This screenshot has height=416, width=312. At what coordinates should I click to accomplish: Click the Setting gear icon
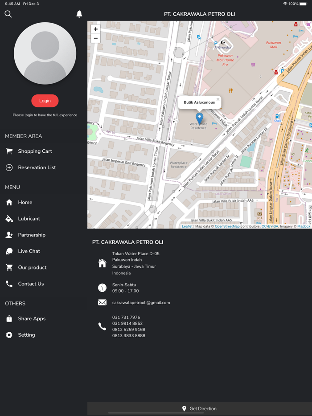(x=9, y=335)
